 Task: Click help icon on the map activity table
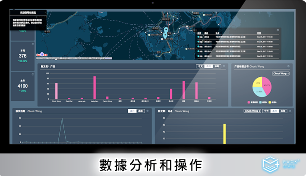tap(278, 30)
